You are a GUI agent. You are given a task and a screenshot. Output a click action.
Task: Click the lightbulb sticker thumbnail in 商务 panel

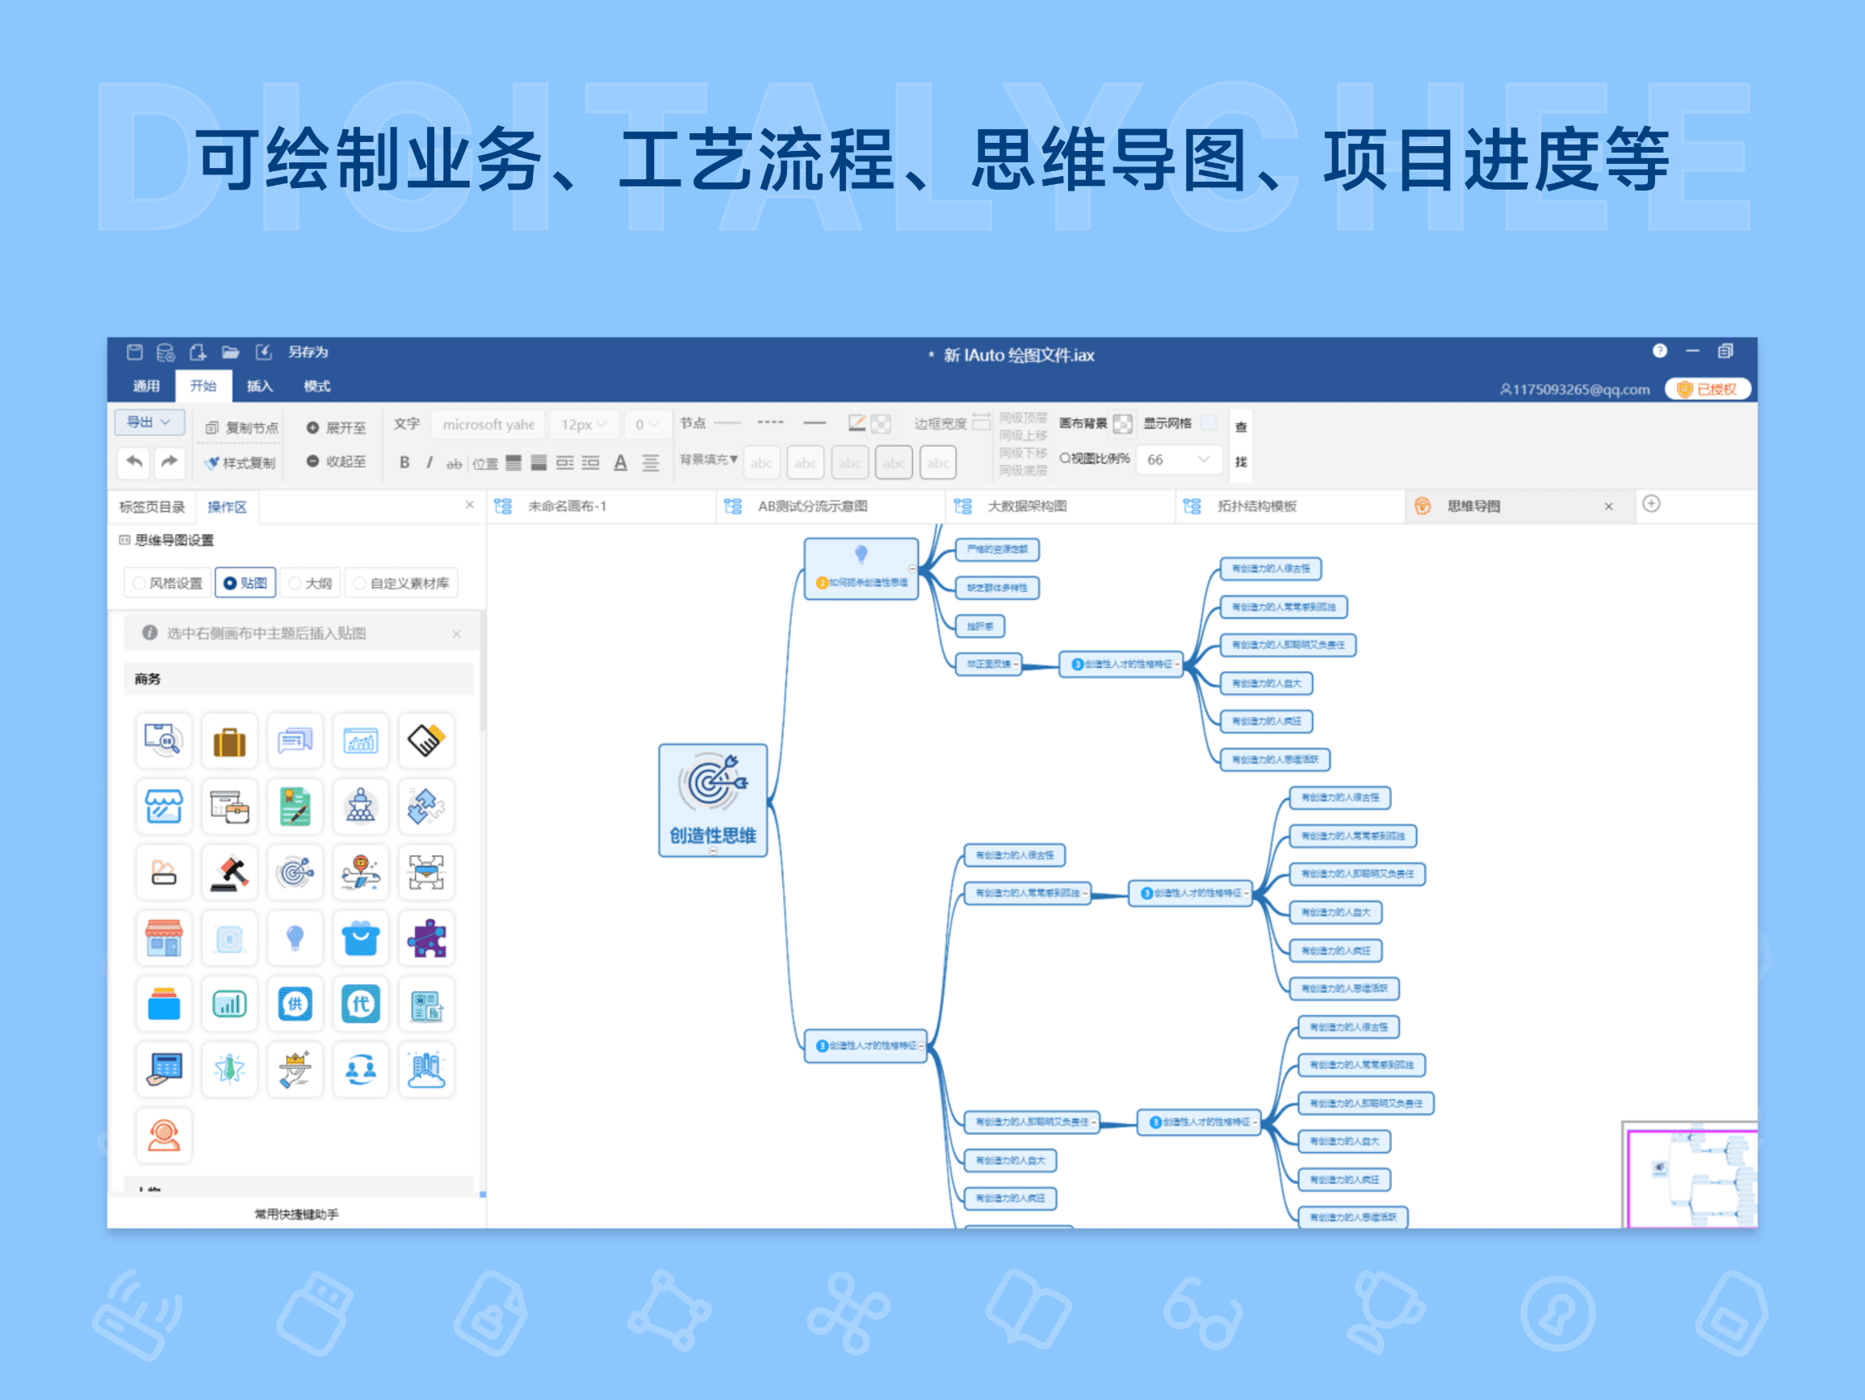click(x=294, y=938)
